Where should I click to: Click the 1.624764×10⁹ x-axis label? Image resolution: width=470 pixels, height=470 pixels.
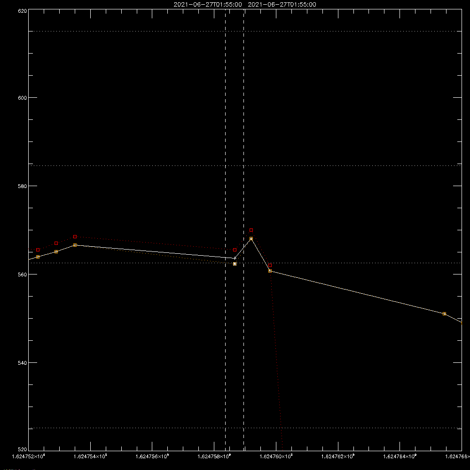[400, 456]
